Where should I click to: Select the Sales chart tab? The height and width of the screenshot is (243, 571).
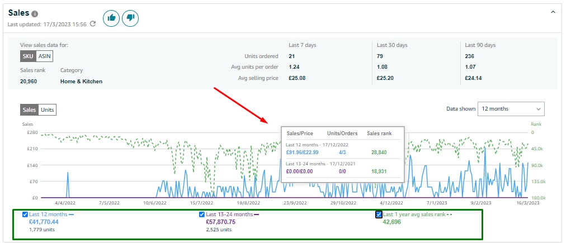[x=29, y=110]
